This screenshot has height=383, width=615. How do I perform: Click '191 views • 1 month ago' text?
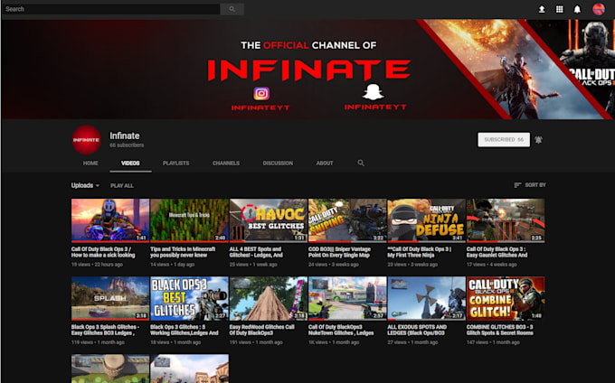(256, 342)
